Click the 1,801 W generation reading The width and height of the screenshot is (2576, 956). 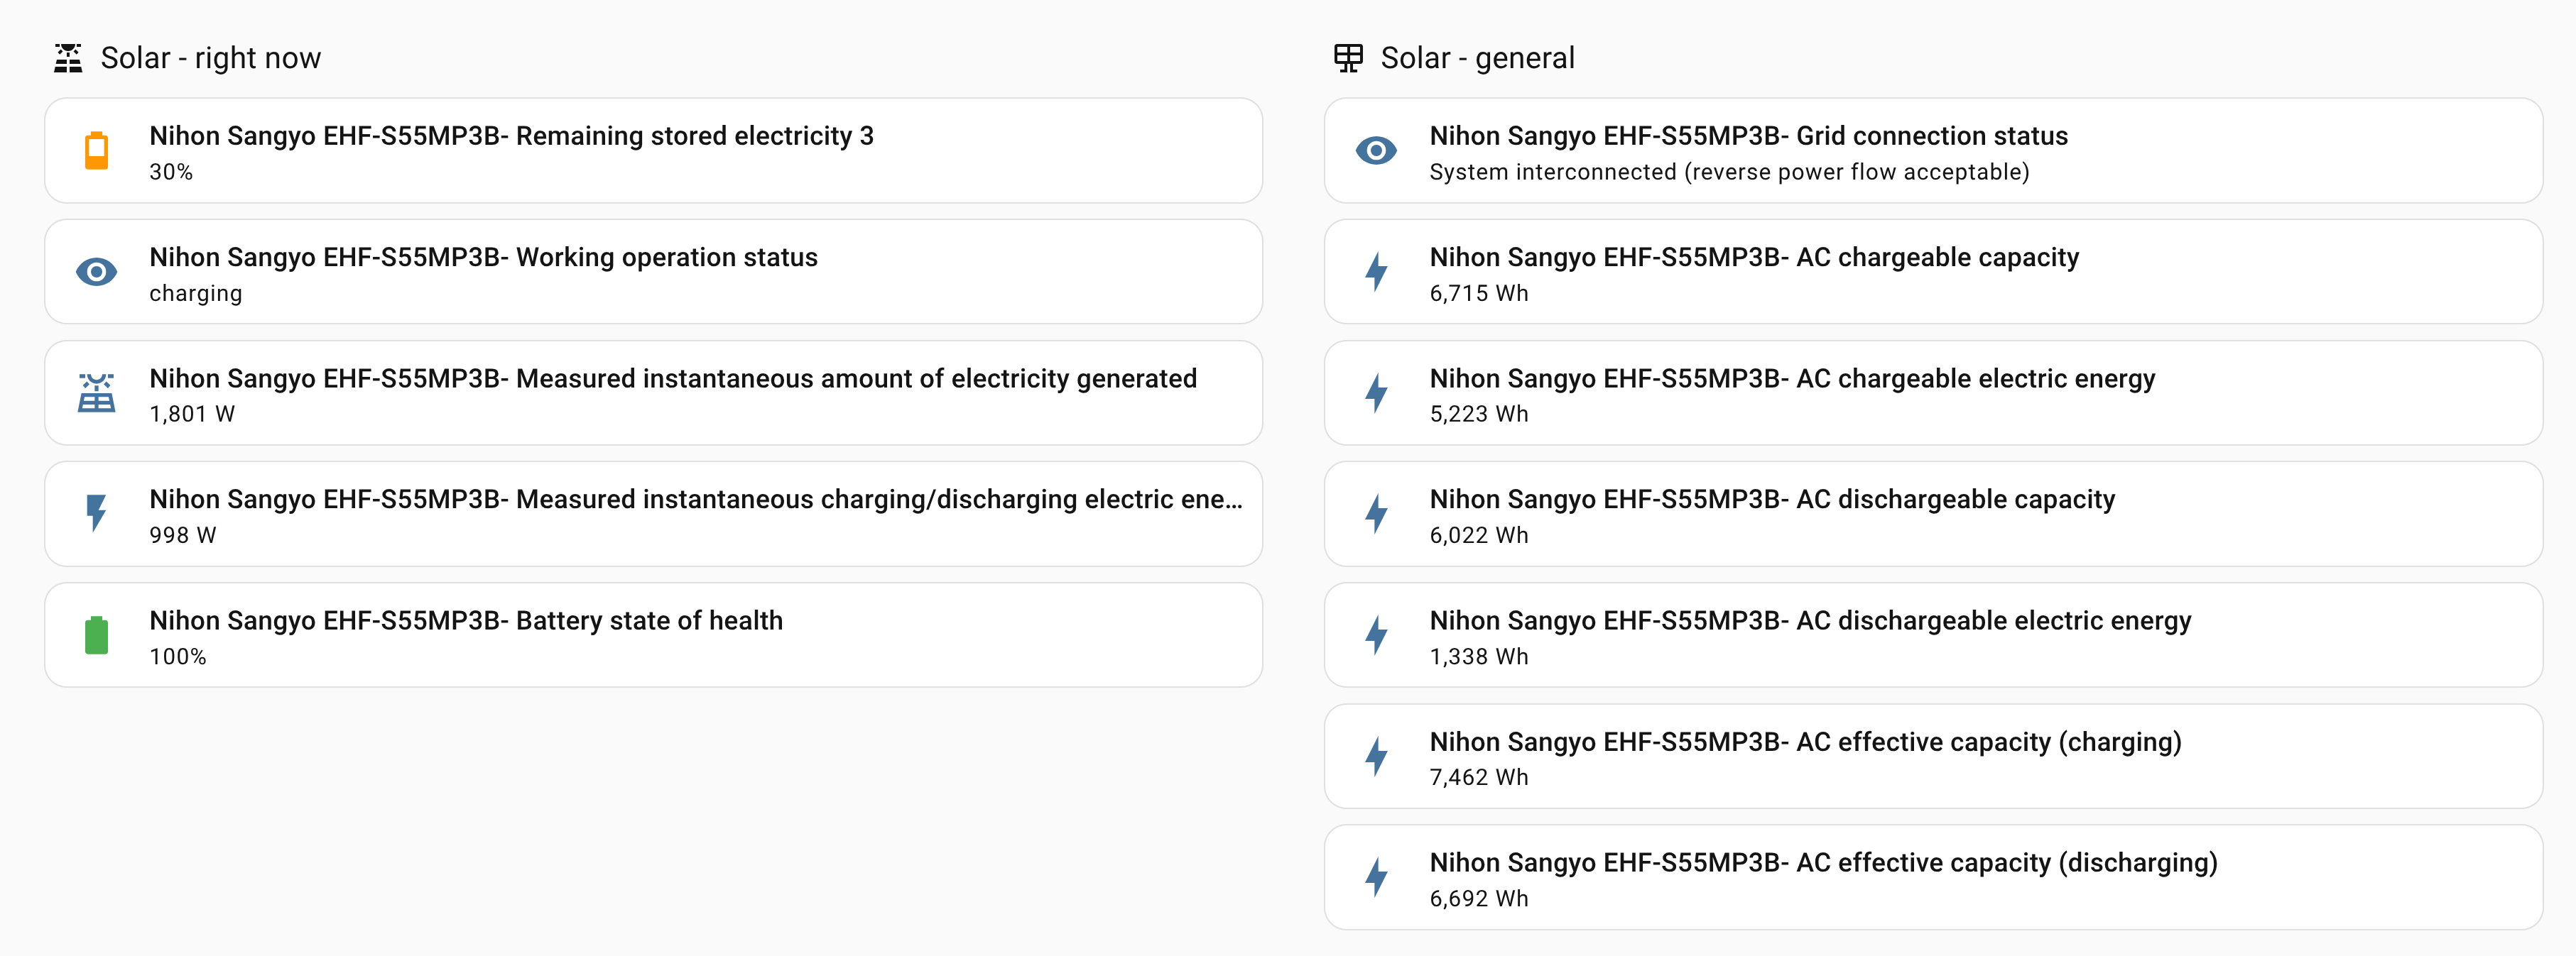click(192, 414)
